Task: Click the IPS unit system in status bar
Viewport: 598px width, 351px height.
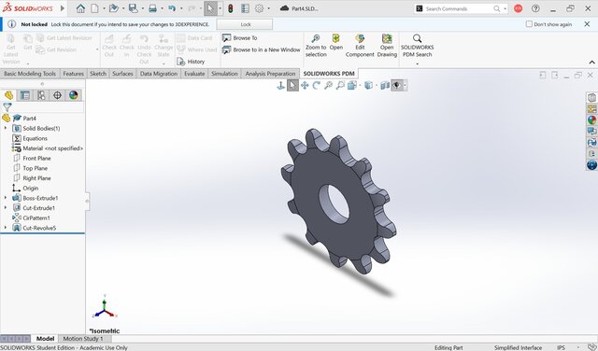Action: [x=561, y=347]
